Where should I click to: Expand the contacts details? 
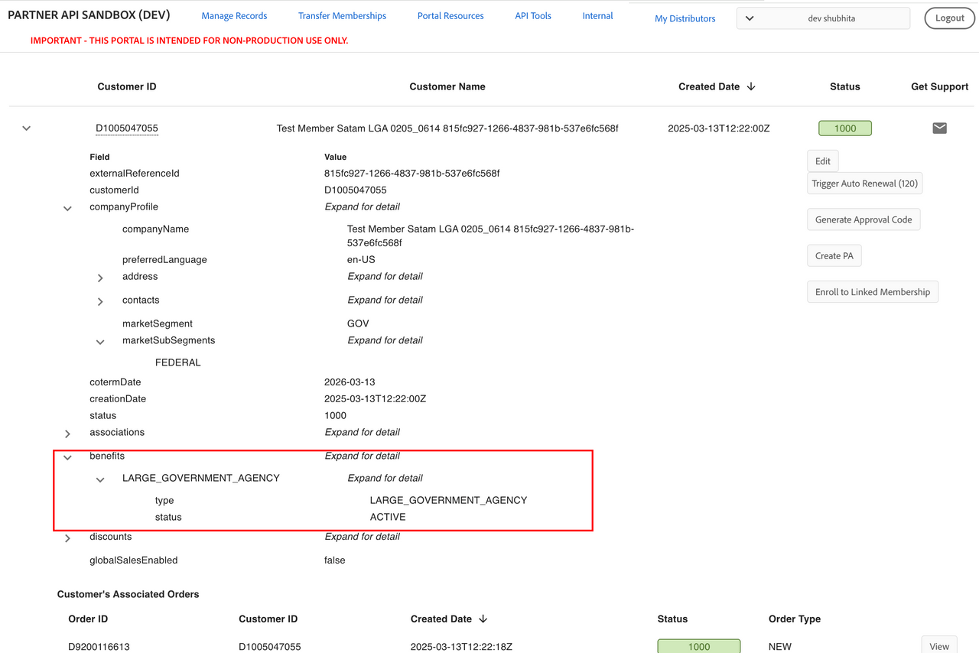(100, 301)
